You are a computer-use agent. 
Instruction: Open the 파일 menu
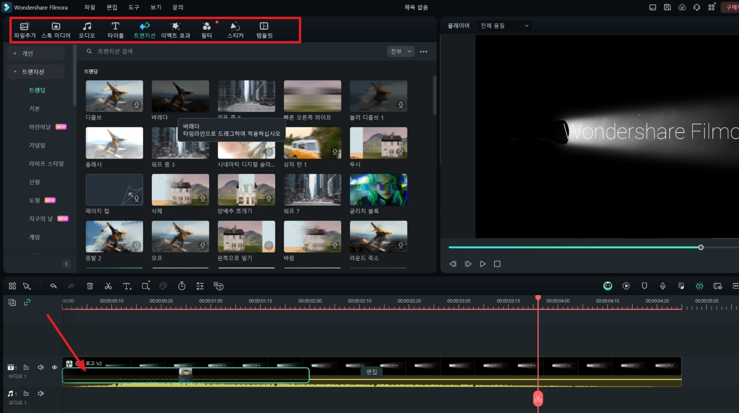tap(89, 7)
